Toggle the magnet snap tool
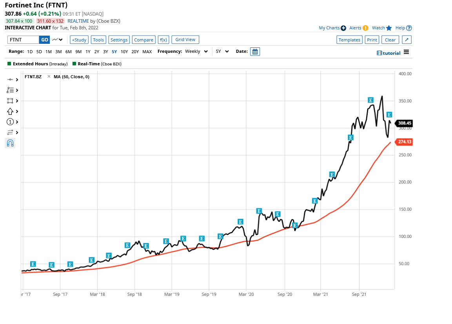Viewport: 452px width, 324px height. [x=10, y=143]
